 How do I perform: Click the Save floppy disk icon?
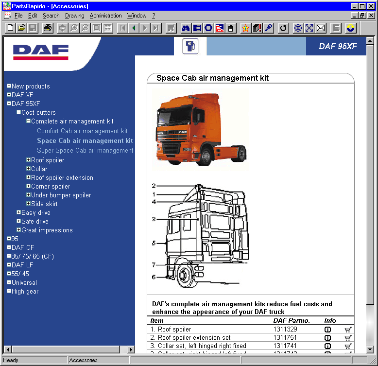pyautogui.click(x=32, y=28)
